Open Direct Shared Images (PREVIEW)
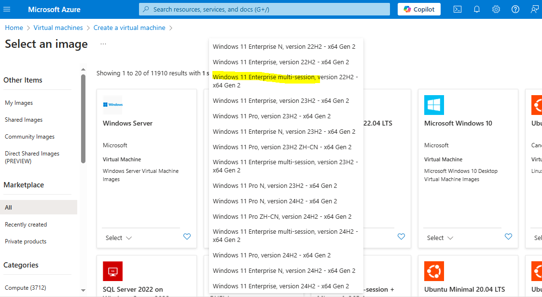 coord(32,157)
